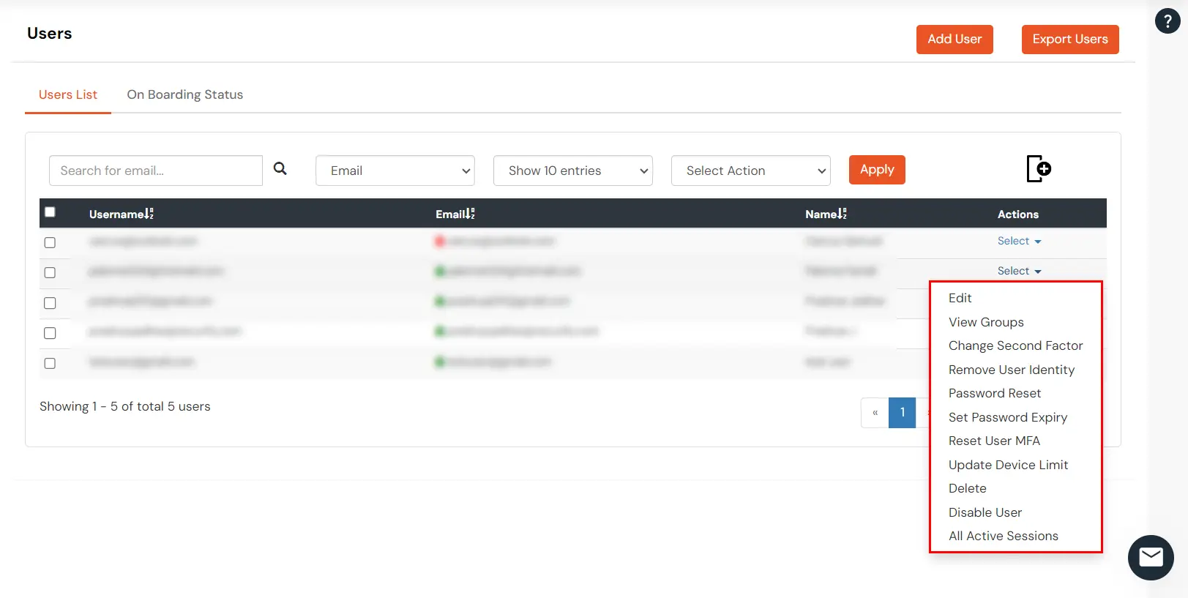Choose Delete from the actions menu
Viewport: 1188px width, 598px height.
pos(968,488)
